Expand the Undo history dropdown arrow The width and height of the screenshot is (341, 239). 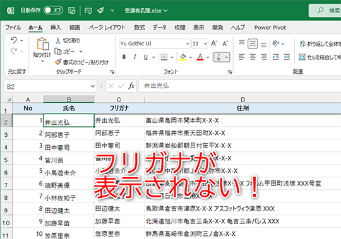coord(21,40)
